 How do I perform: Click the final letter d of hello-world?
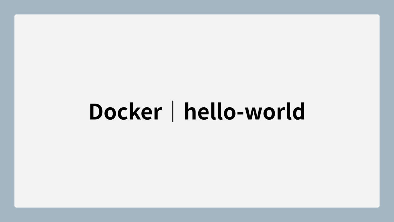[x=299, y=111]
